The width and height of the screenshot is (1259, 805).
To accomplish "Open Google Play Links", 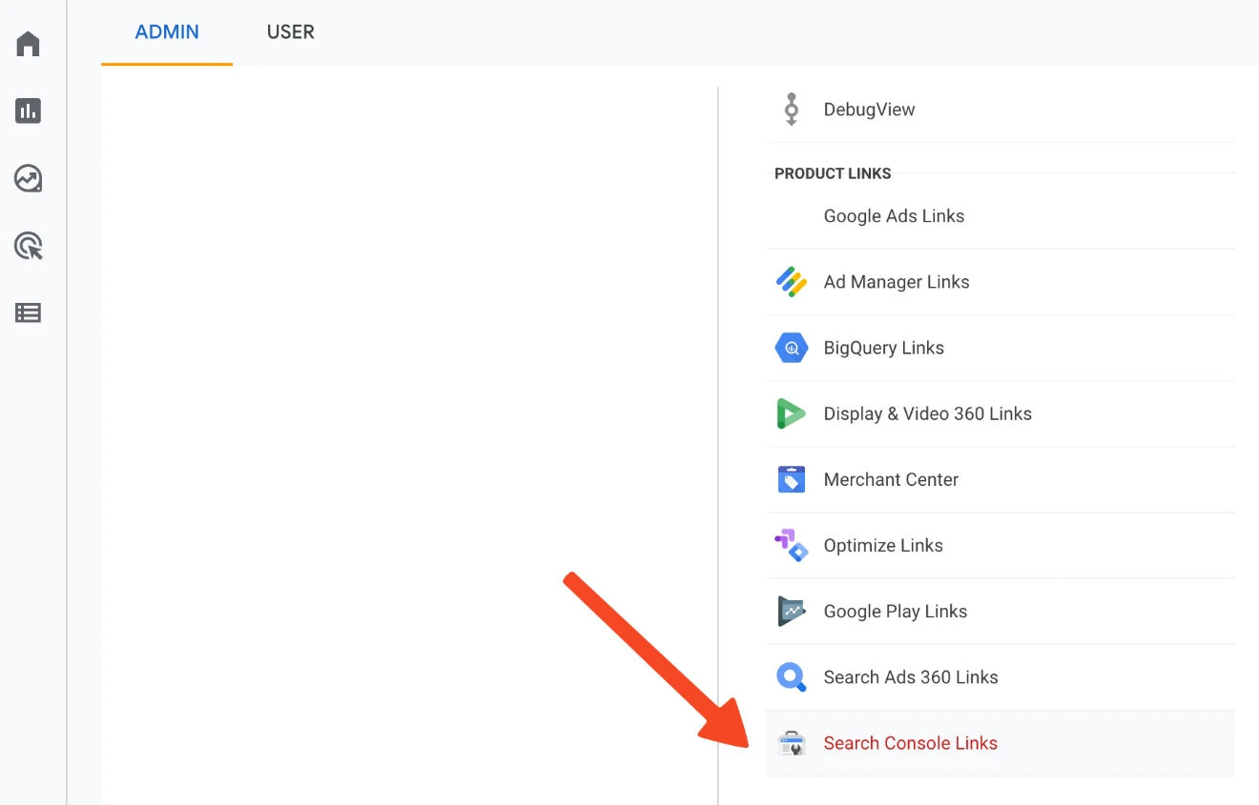I will pyautogui.click(x=1001, y=611).
